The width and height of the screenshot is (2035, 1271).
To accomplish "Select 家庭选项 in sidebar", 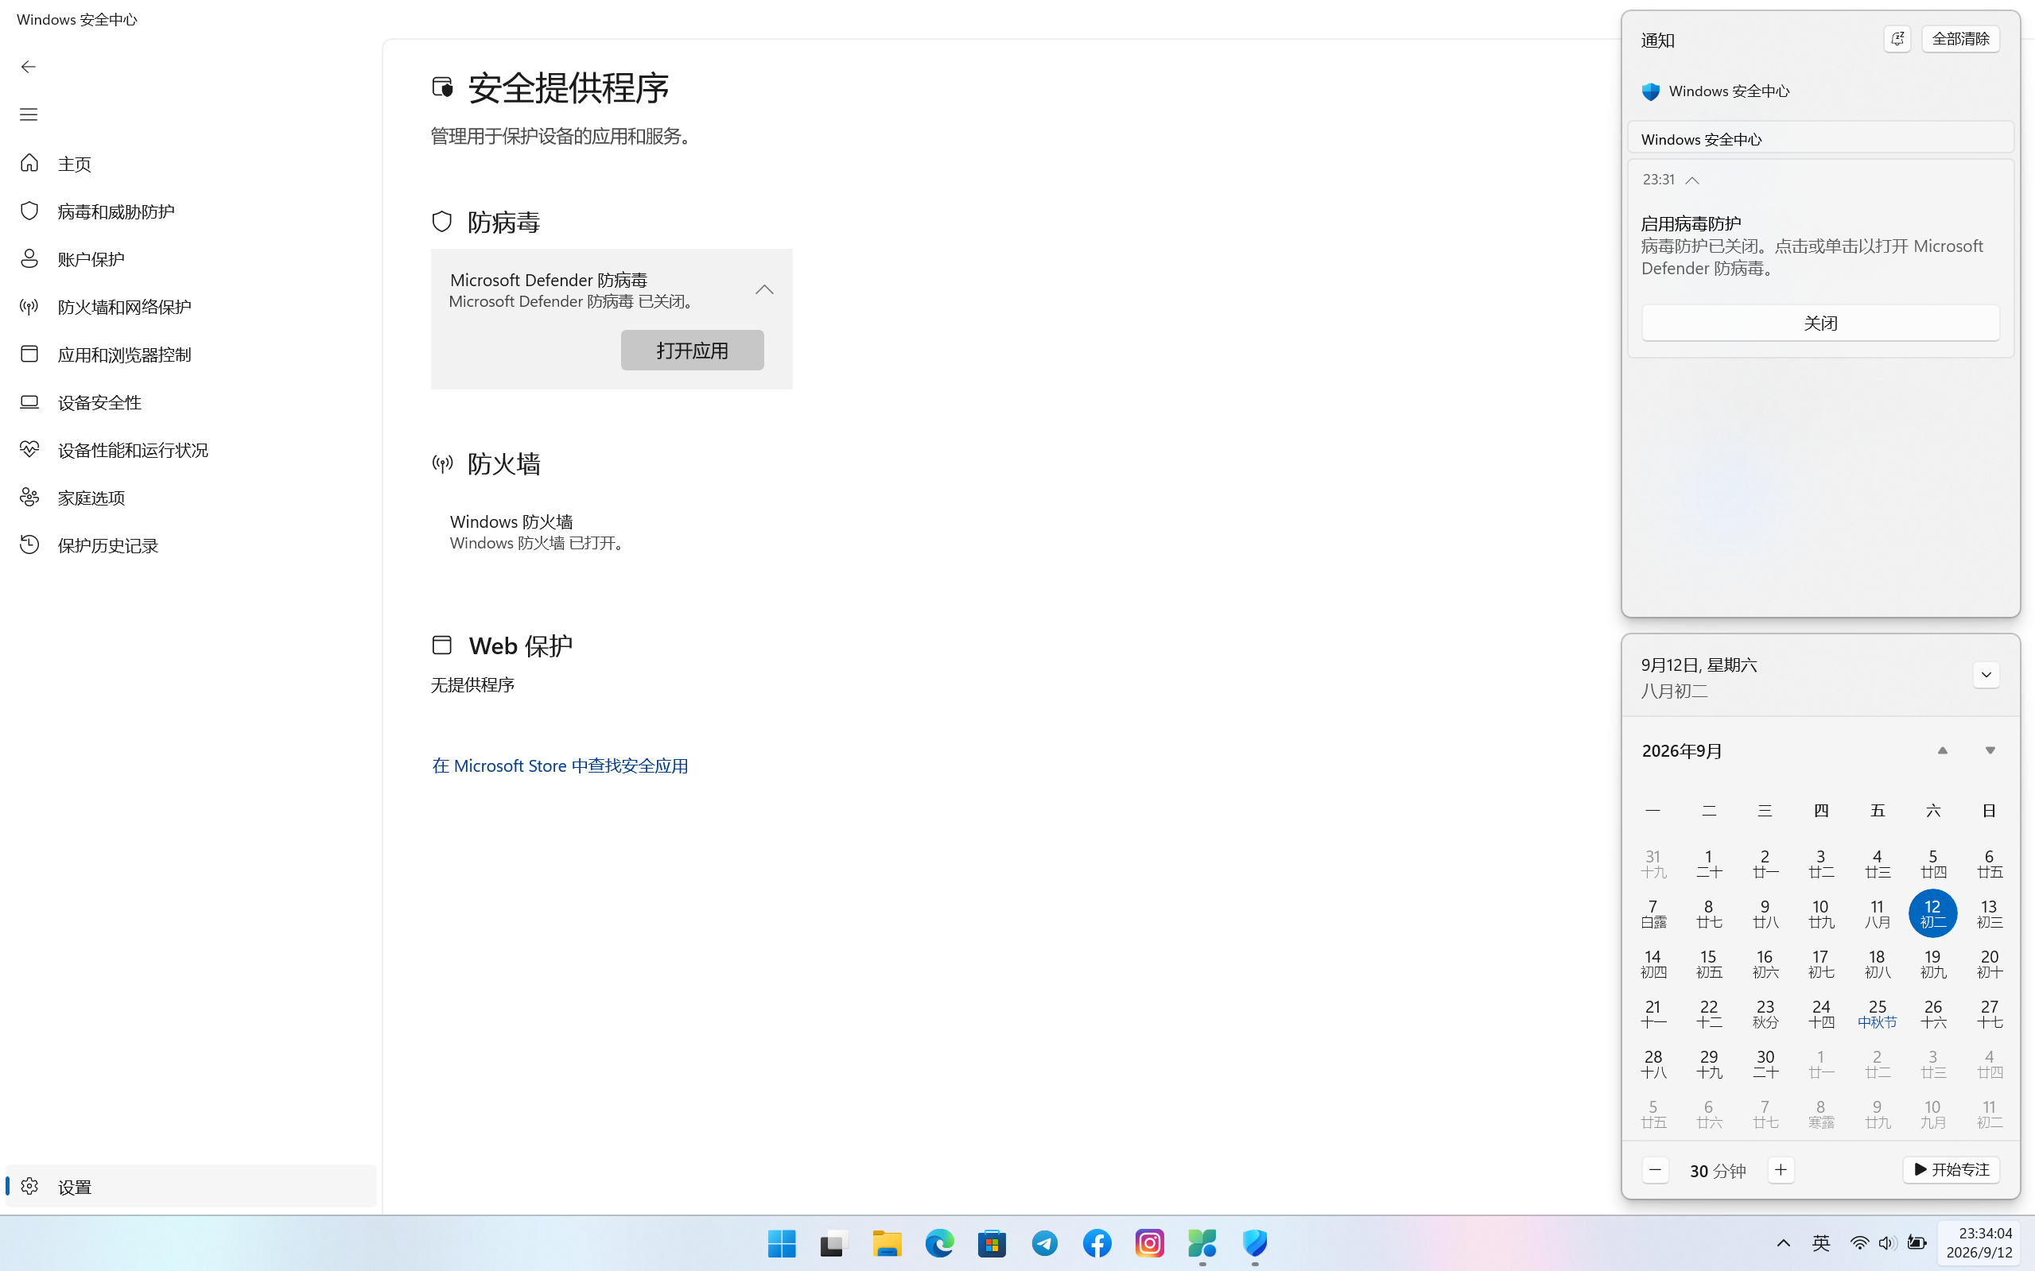I will click(191, 498).
